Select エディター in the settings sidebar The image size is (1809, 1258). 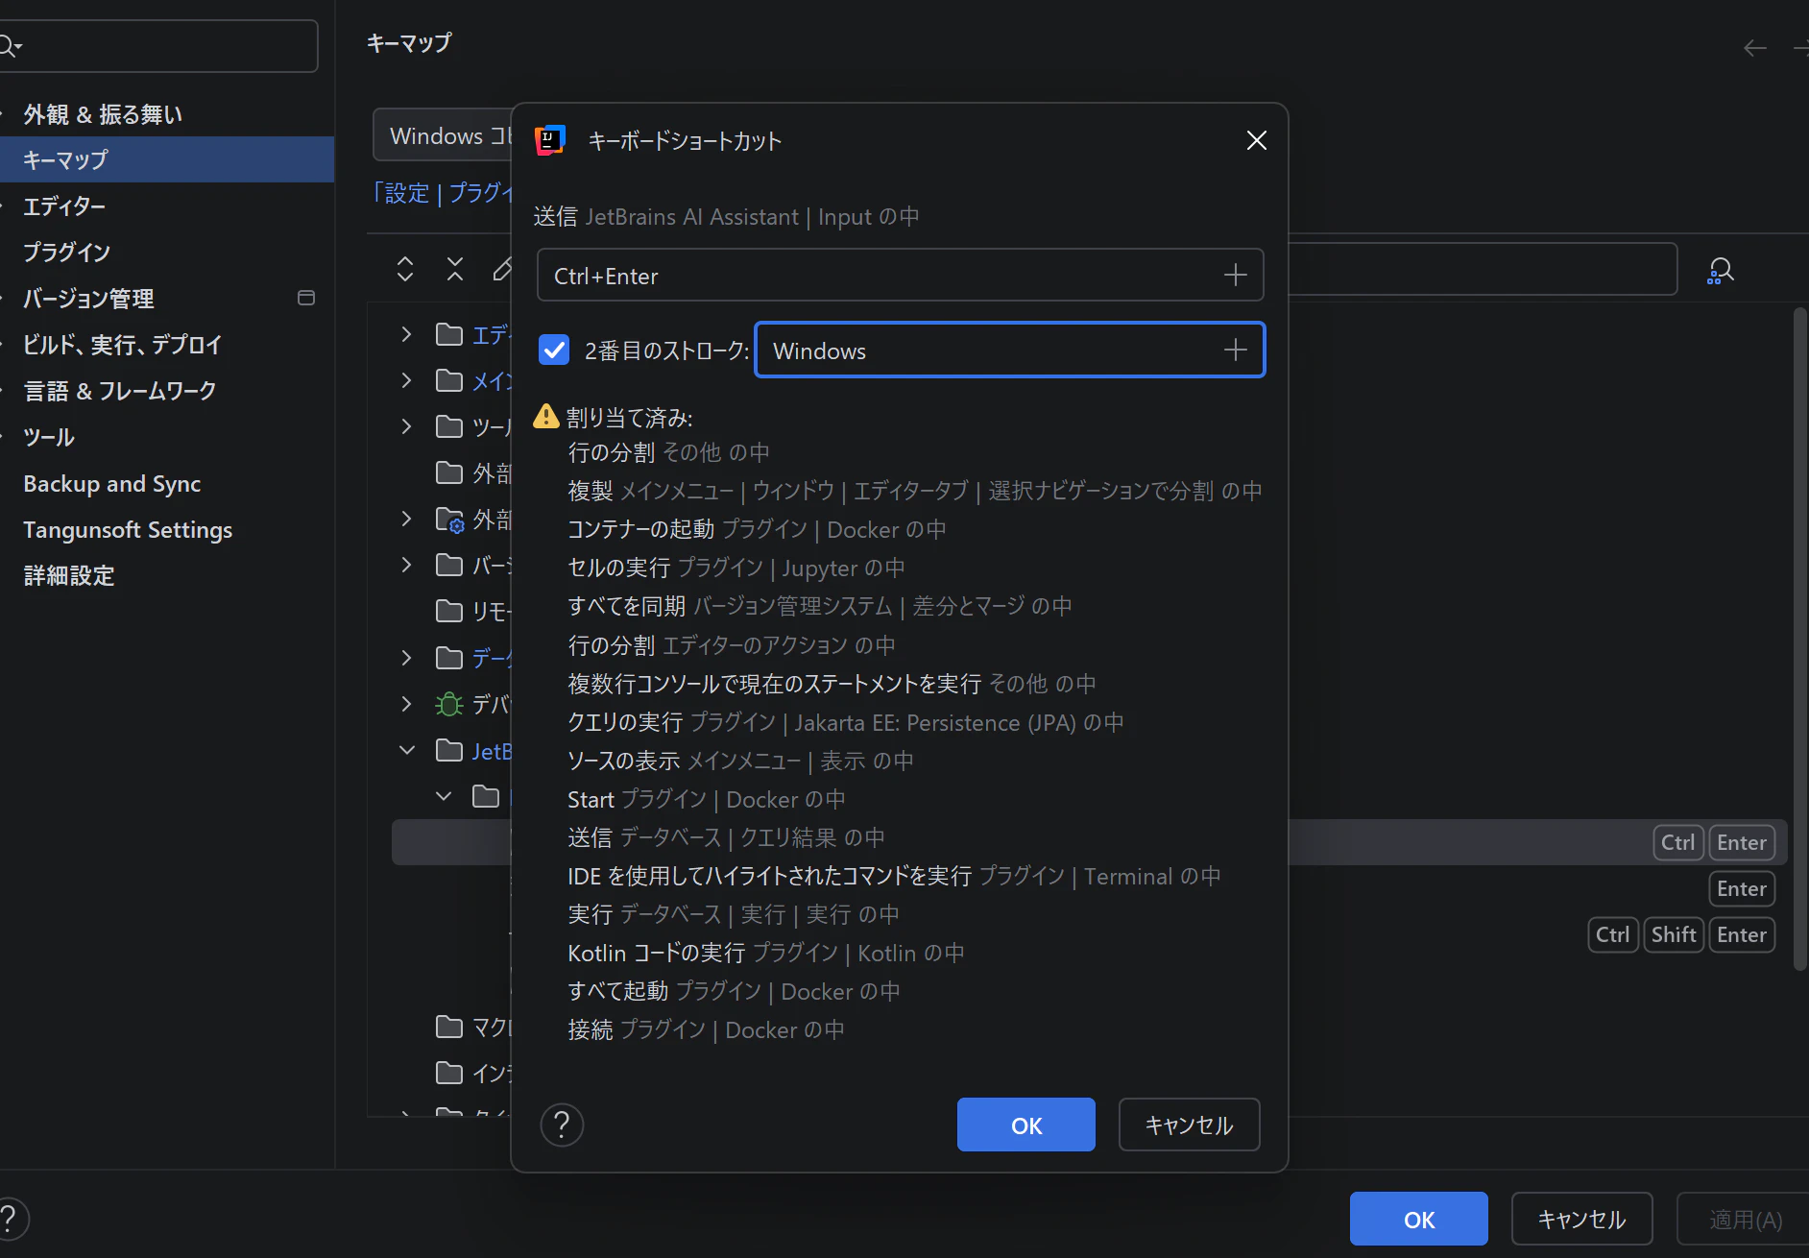point(64,206)
